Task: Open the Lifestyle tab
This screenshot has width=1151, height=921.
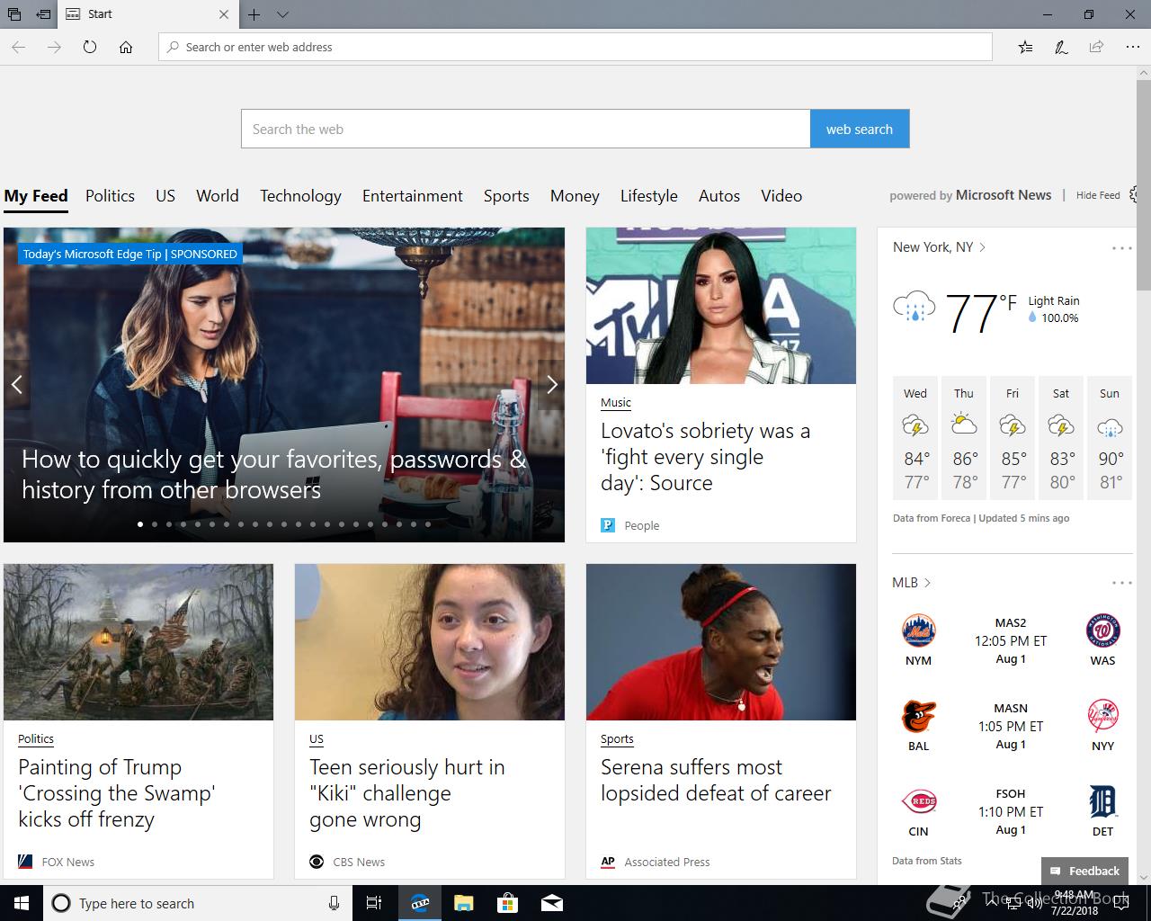Action: (649, 196)
